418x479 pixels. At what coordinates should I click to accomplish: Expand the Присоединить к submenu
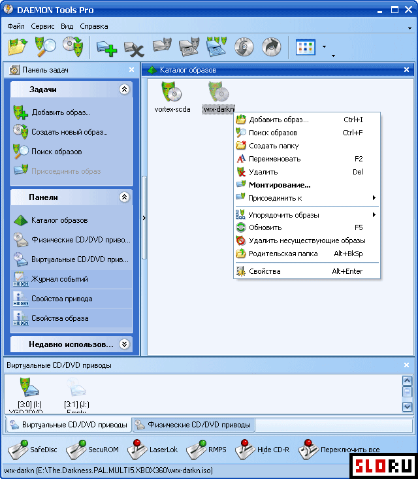coord(306,198)
